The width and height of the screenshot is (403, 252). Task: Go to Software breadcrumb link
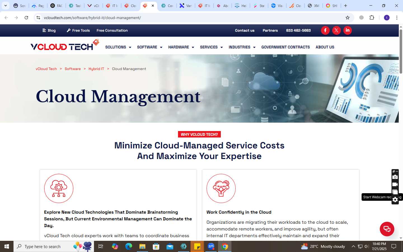72,69
